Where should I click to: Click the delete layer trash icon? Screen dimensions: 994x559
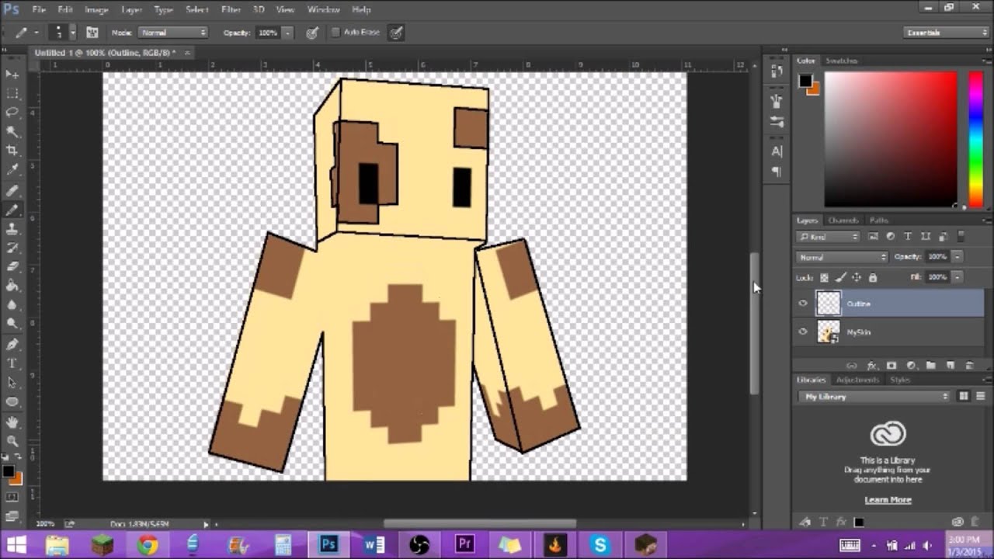coord(969,365)
